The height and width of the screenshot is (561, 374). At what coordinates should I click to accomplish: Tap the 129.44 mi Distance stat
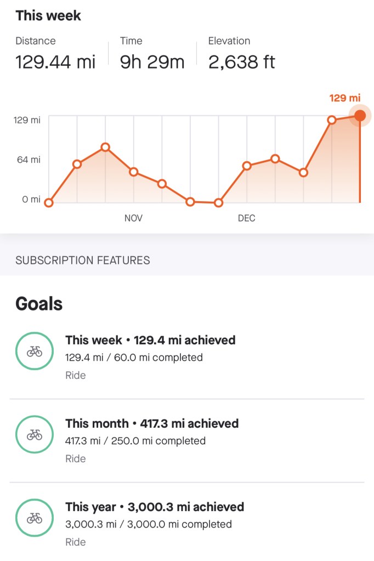[55, 61]
